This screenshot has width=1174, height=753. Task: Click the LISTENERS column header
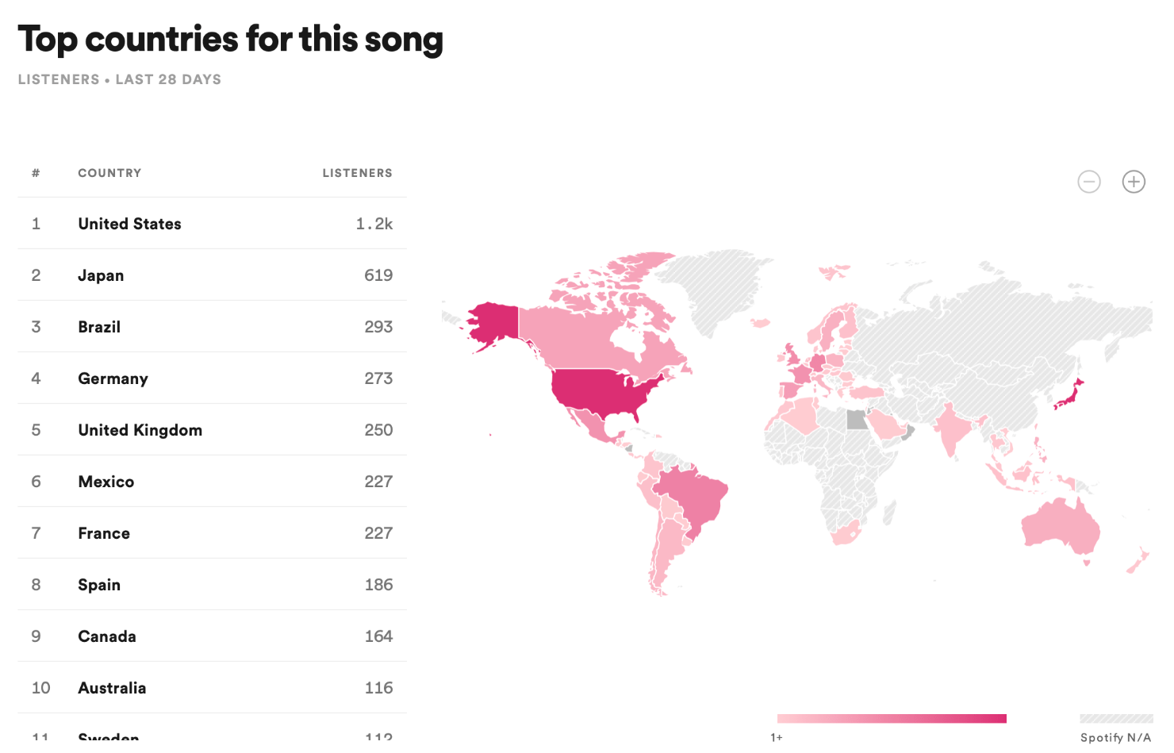coord(358,172)
